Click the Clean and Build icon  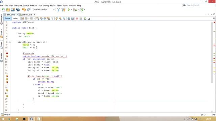tap(63, 10)
